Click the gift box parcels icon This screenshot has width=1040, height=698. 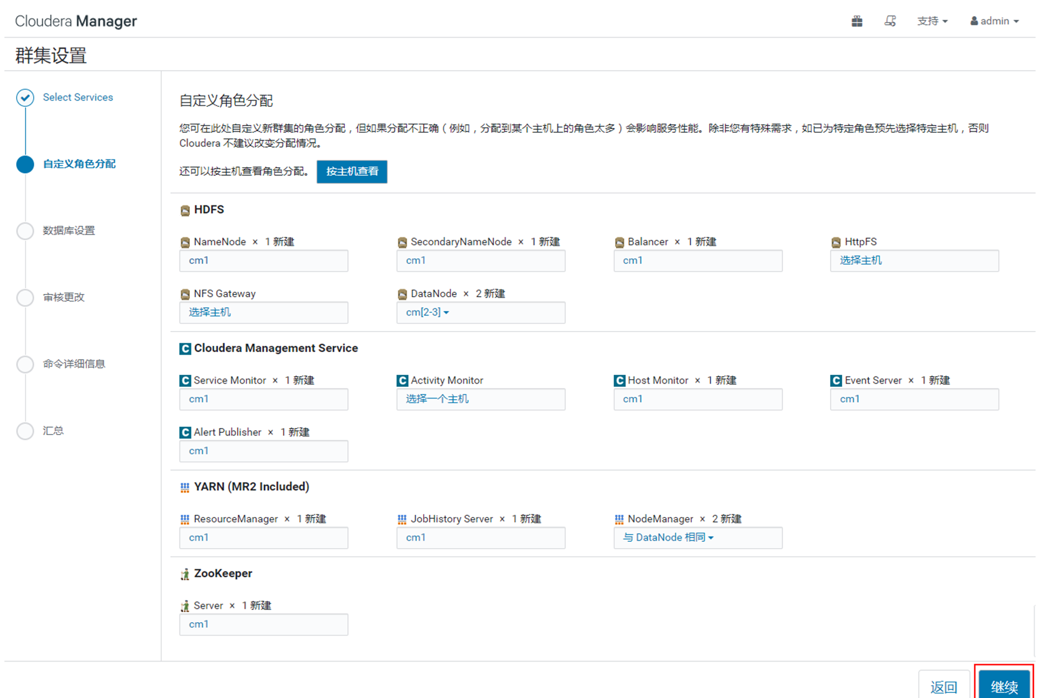coord(857,21)
